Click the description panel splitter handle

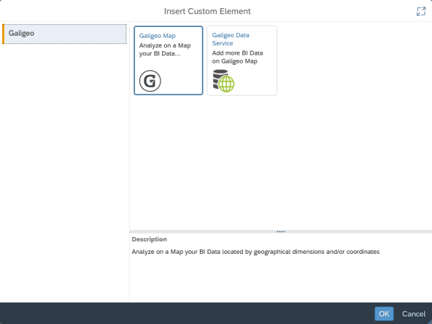pos(281,232)
